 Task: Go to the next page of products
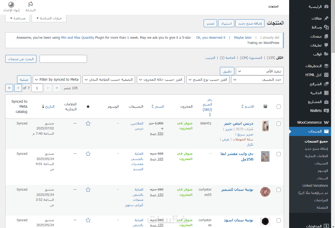18,88
